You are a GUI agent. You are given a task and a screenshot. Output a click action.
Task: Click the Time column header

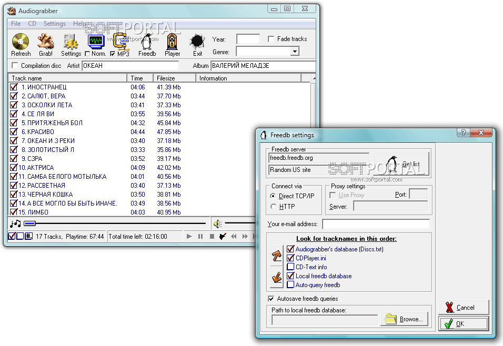140,78
